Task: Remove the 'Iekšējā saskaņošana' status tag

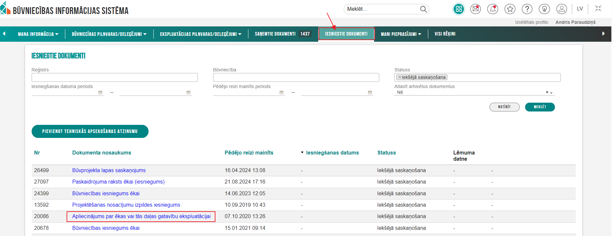Action: 400,78
